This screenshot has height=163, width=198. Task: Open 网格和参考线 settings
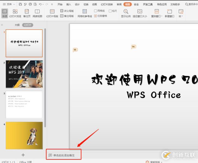(x=85, y=13)
